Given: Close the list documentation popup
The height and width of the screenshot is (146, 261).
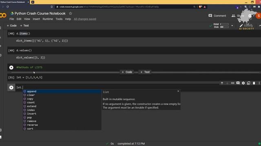Looking at the screenshot, I should (178, 91).
